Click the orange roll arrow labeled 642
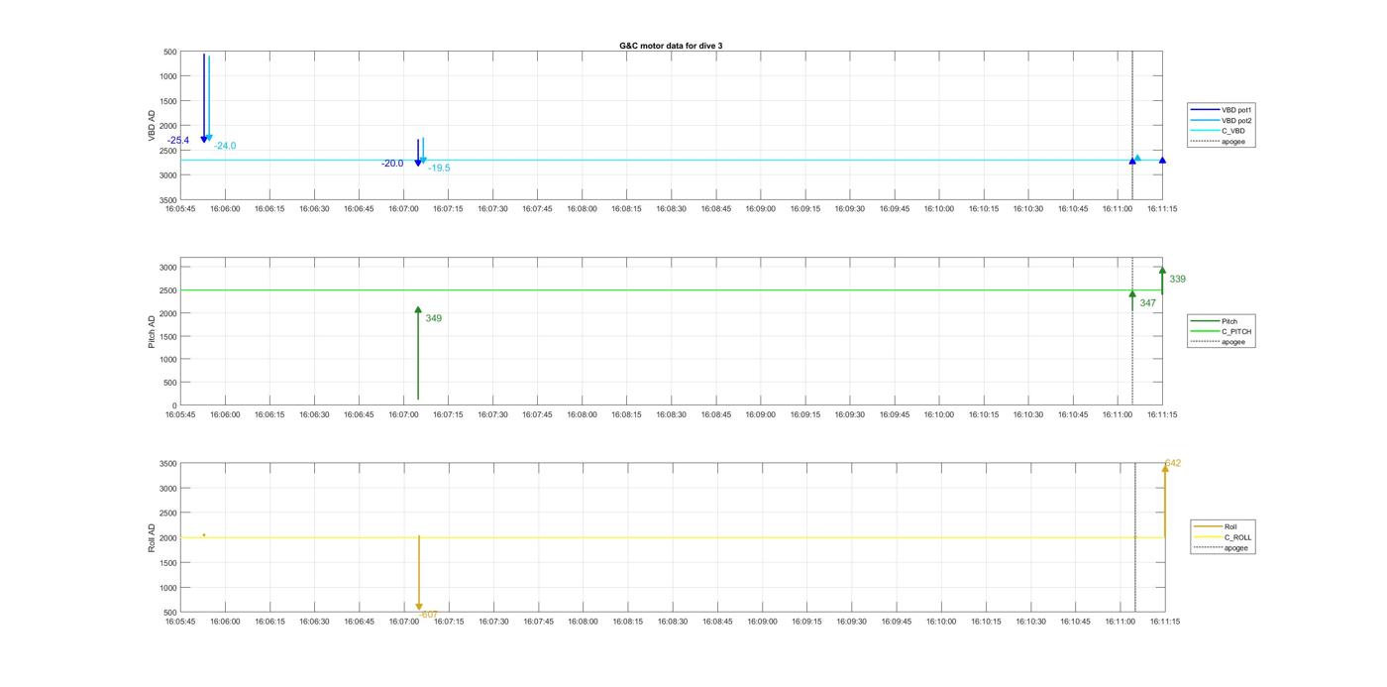 coord(1165,501)
